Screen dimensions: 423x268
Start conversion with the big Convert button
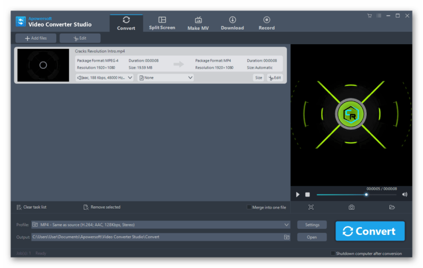[370, 231]
